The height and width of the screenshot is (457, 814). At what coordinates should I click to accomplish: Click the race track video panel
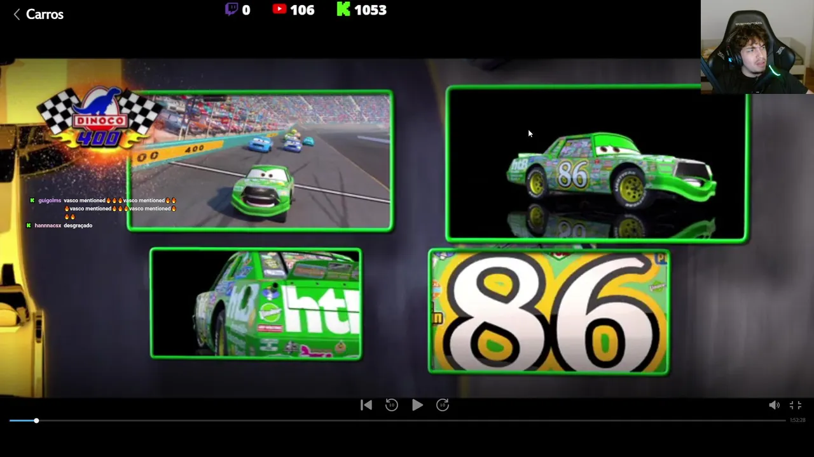pos(260,161)
